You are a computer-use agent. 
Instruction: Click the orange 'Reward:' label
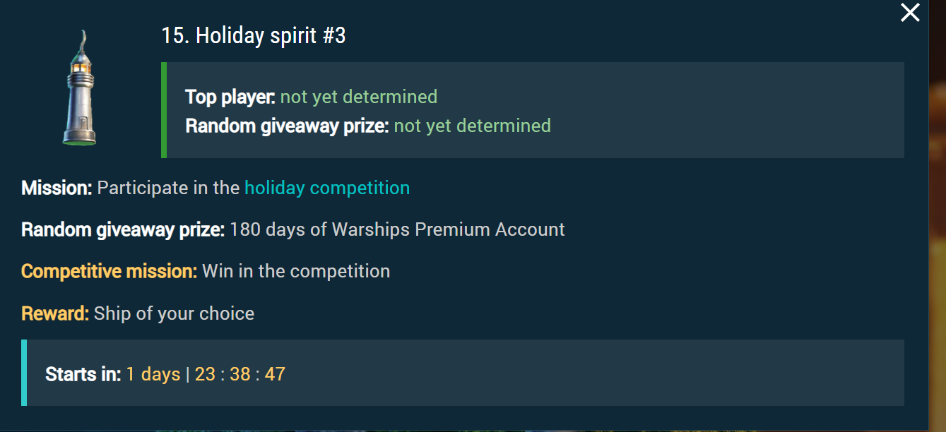pos(55,313)
